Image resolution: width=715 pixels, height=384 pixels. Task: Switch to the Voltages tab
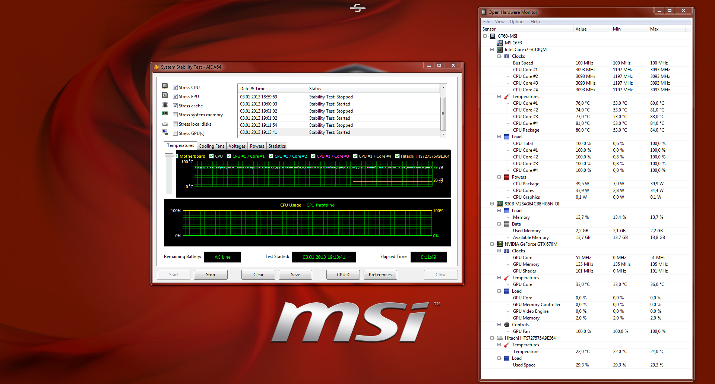point(237,146)
